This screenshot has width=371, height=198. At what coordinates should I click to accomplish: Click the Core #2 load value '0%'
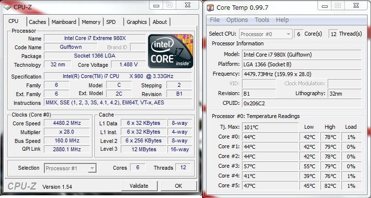coord(351,157)
